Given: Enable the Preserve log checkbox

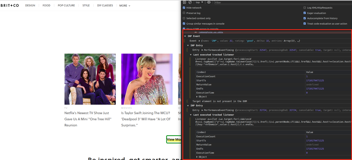Looking at the screenshot, I should [x=184, y=13].
